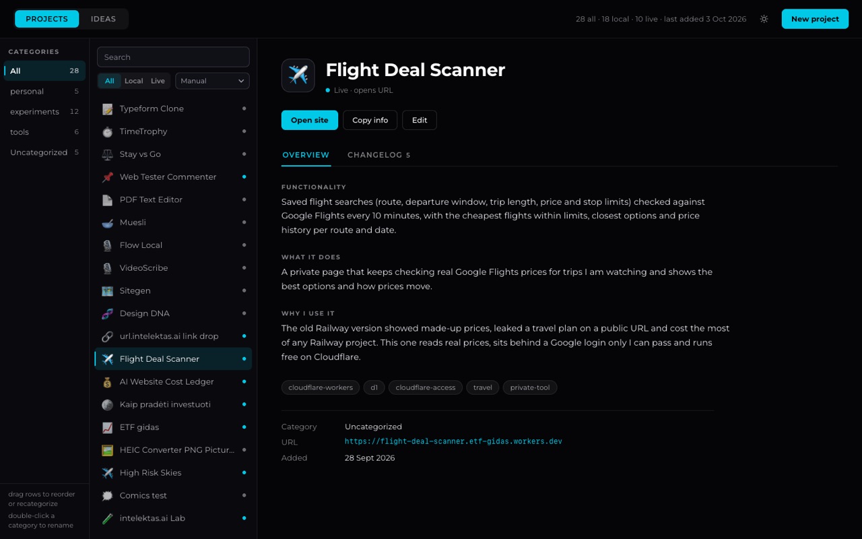Filter project list by All

(x=109, y=81)
